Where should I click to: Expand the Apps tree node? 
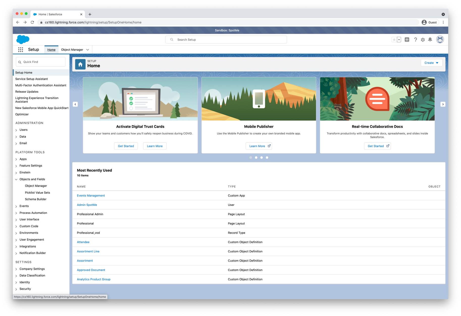coord(16,159)
